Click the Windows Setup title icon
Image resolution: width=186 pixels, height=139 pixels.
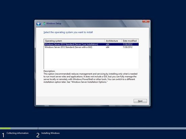44,24
